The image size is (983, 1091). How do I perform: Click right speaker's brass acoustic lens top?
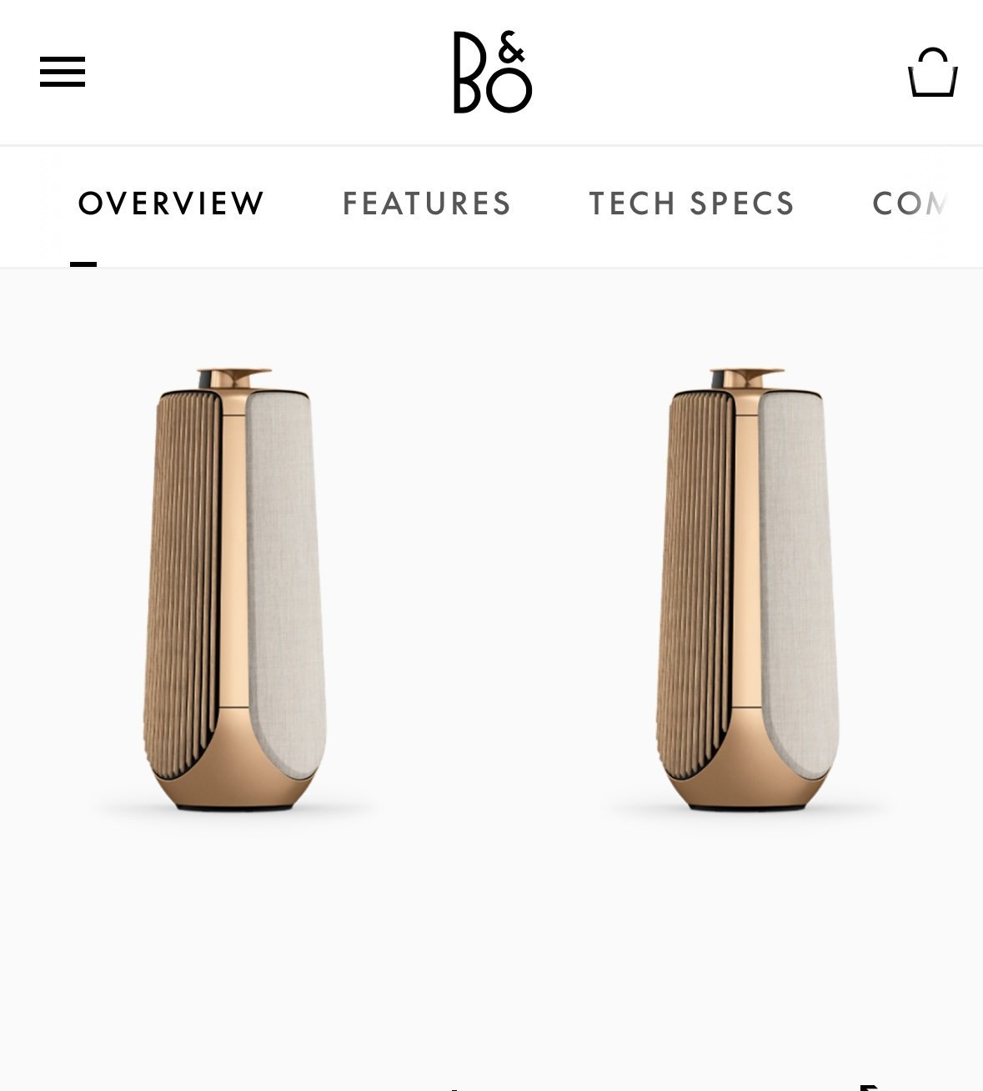pos(747,377)
